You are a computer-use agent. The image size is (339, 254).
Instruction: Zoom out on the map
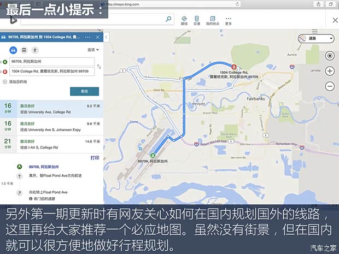(330, 86)
